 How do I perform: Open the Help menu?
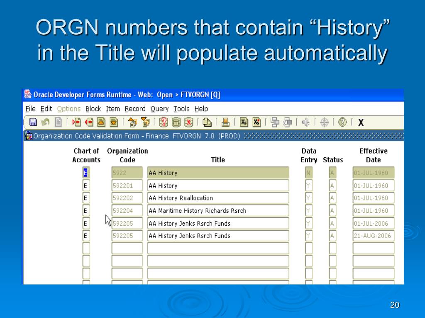201,109
